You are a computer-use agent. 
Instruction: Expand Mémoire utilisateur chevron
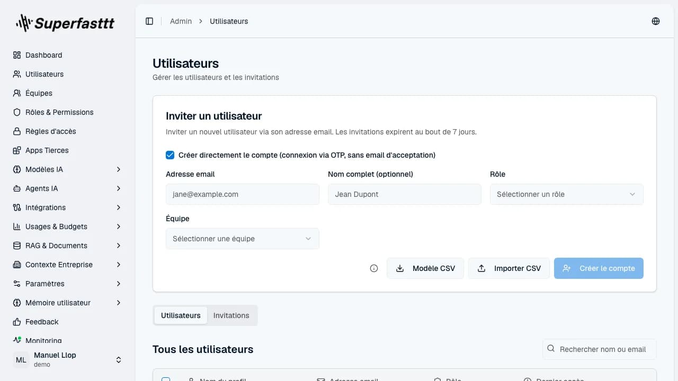click(119, 303)
